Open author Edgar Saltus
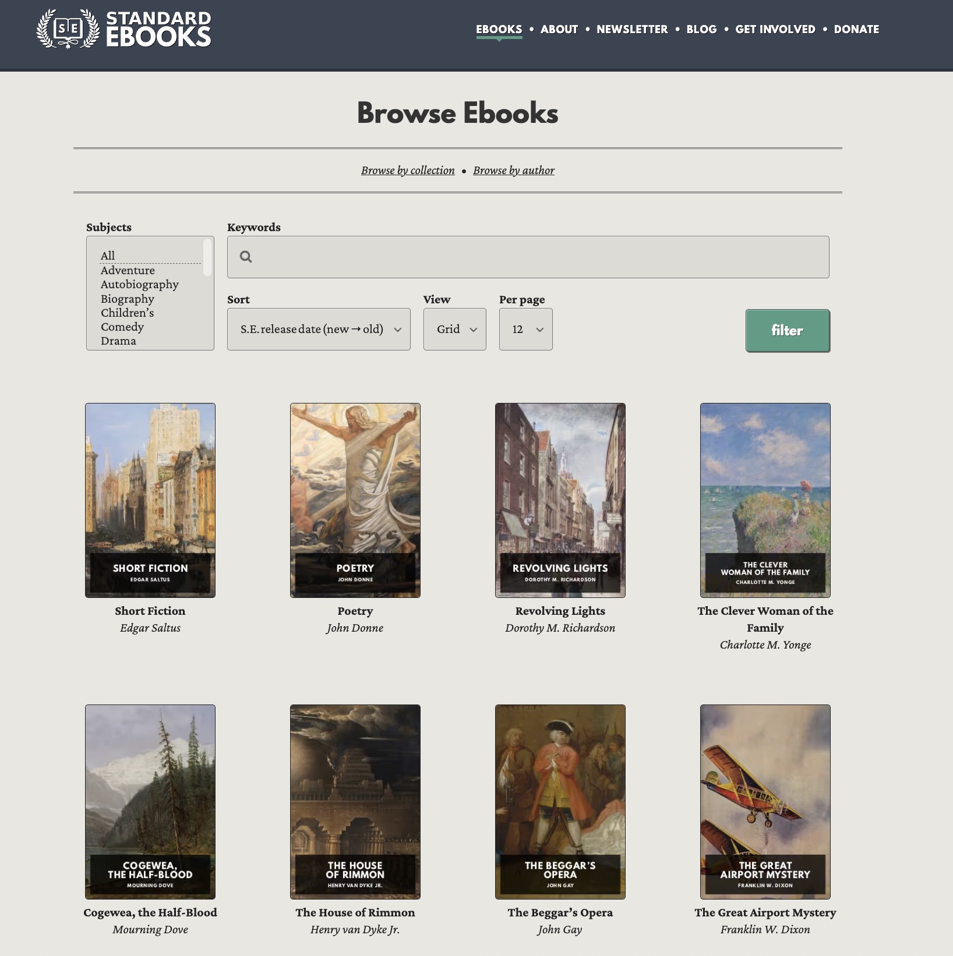This screenshot has height=956, width=953. (x=150, y=628)
